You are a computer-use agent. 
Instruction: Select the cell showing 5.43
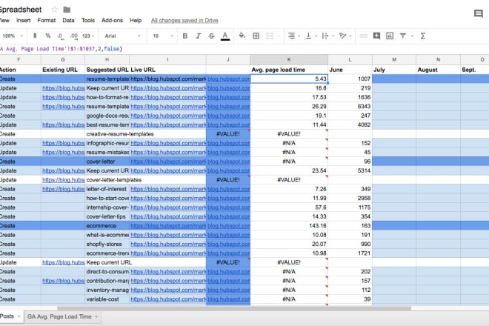point(289,79)
